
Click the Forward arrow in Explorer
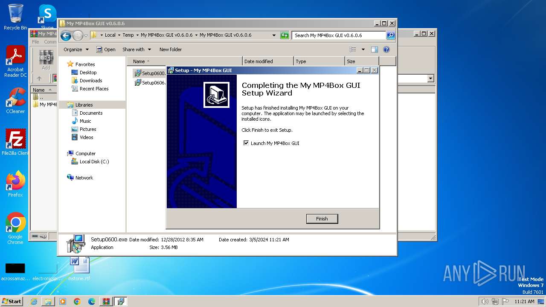pos(78,36)
